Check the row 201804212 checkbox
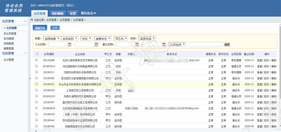Screen dimensions: 281x132 [37, 66]
